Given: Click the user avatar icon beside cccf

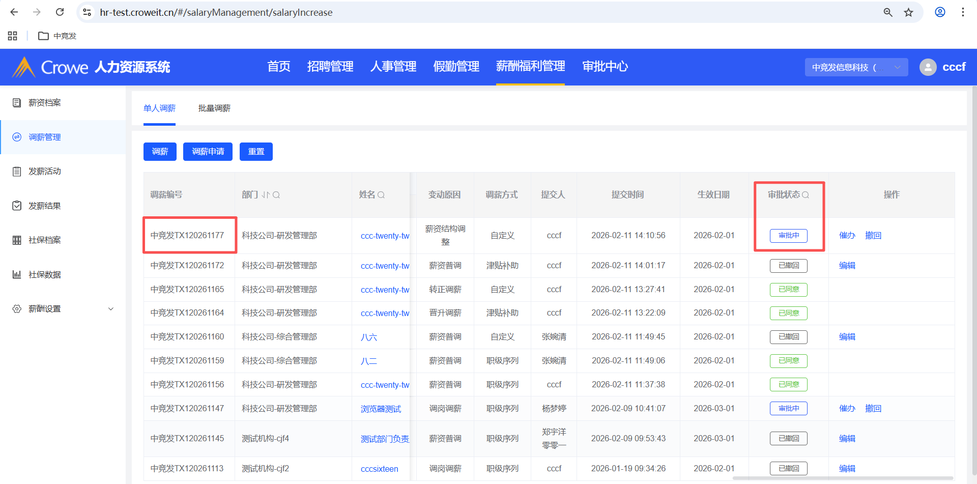Looking at the screenshot, I should (x=928, y=67).
